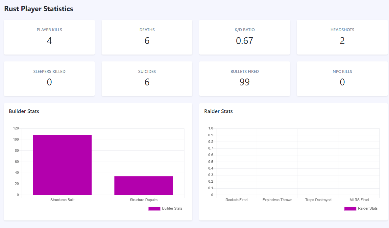Click the Traps Destroyed axis label
Screen dimensions: 389x228
[x=318, y=200]
